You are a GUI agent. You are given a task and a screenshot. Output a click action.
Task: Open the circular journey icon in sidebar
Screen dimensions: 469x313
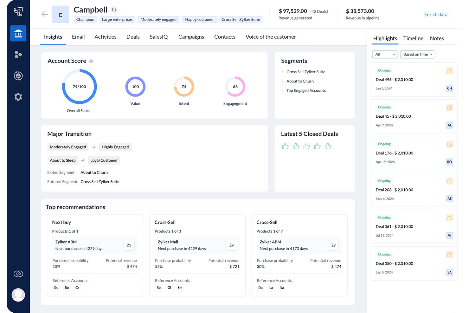[18, 76]
